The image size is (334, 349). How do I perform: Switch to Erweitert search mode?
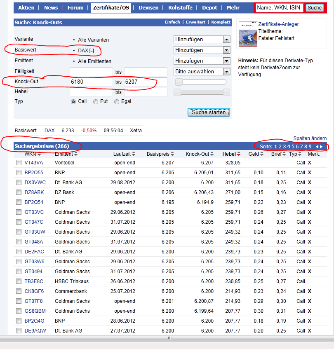coord(195,22)
